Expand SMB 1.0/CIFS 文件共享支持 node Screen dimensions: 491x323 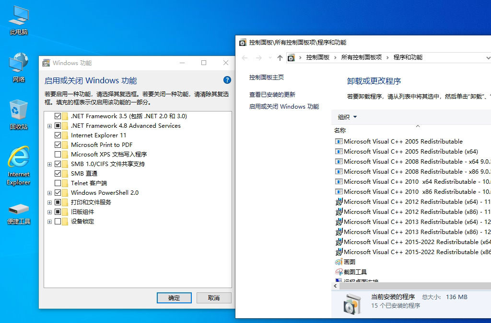(x=49, y=164)
